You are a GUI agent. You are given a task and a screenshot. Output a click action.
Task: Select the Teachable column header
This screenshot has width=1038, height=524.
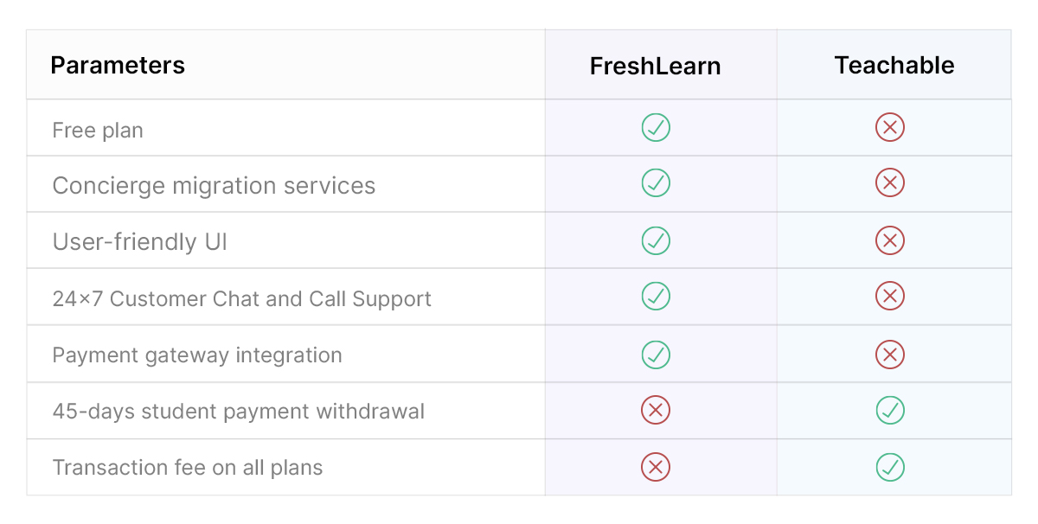coord(894,66)
